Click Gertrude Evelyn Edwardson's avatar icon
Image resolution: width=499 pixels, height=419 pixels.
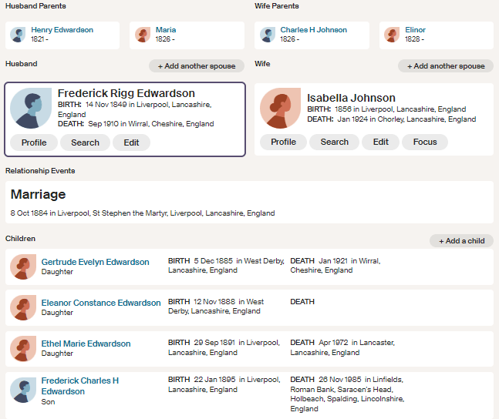click(23, 266)
